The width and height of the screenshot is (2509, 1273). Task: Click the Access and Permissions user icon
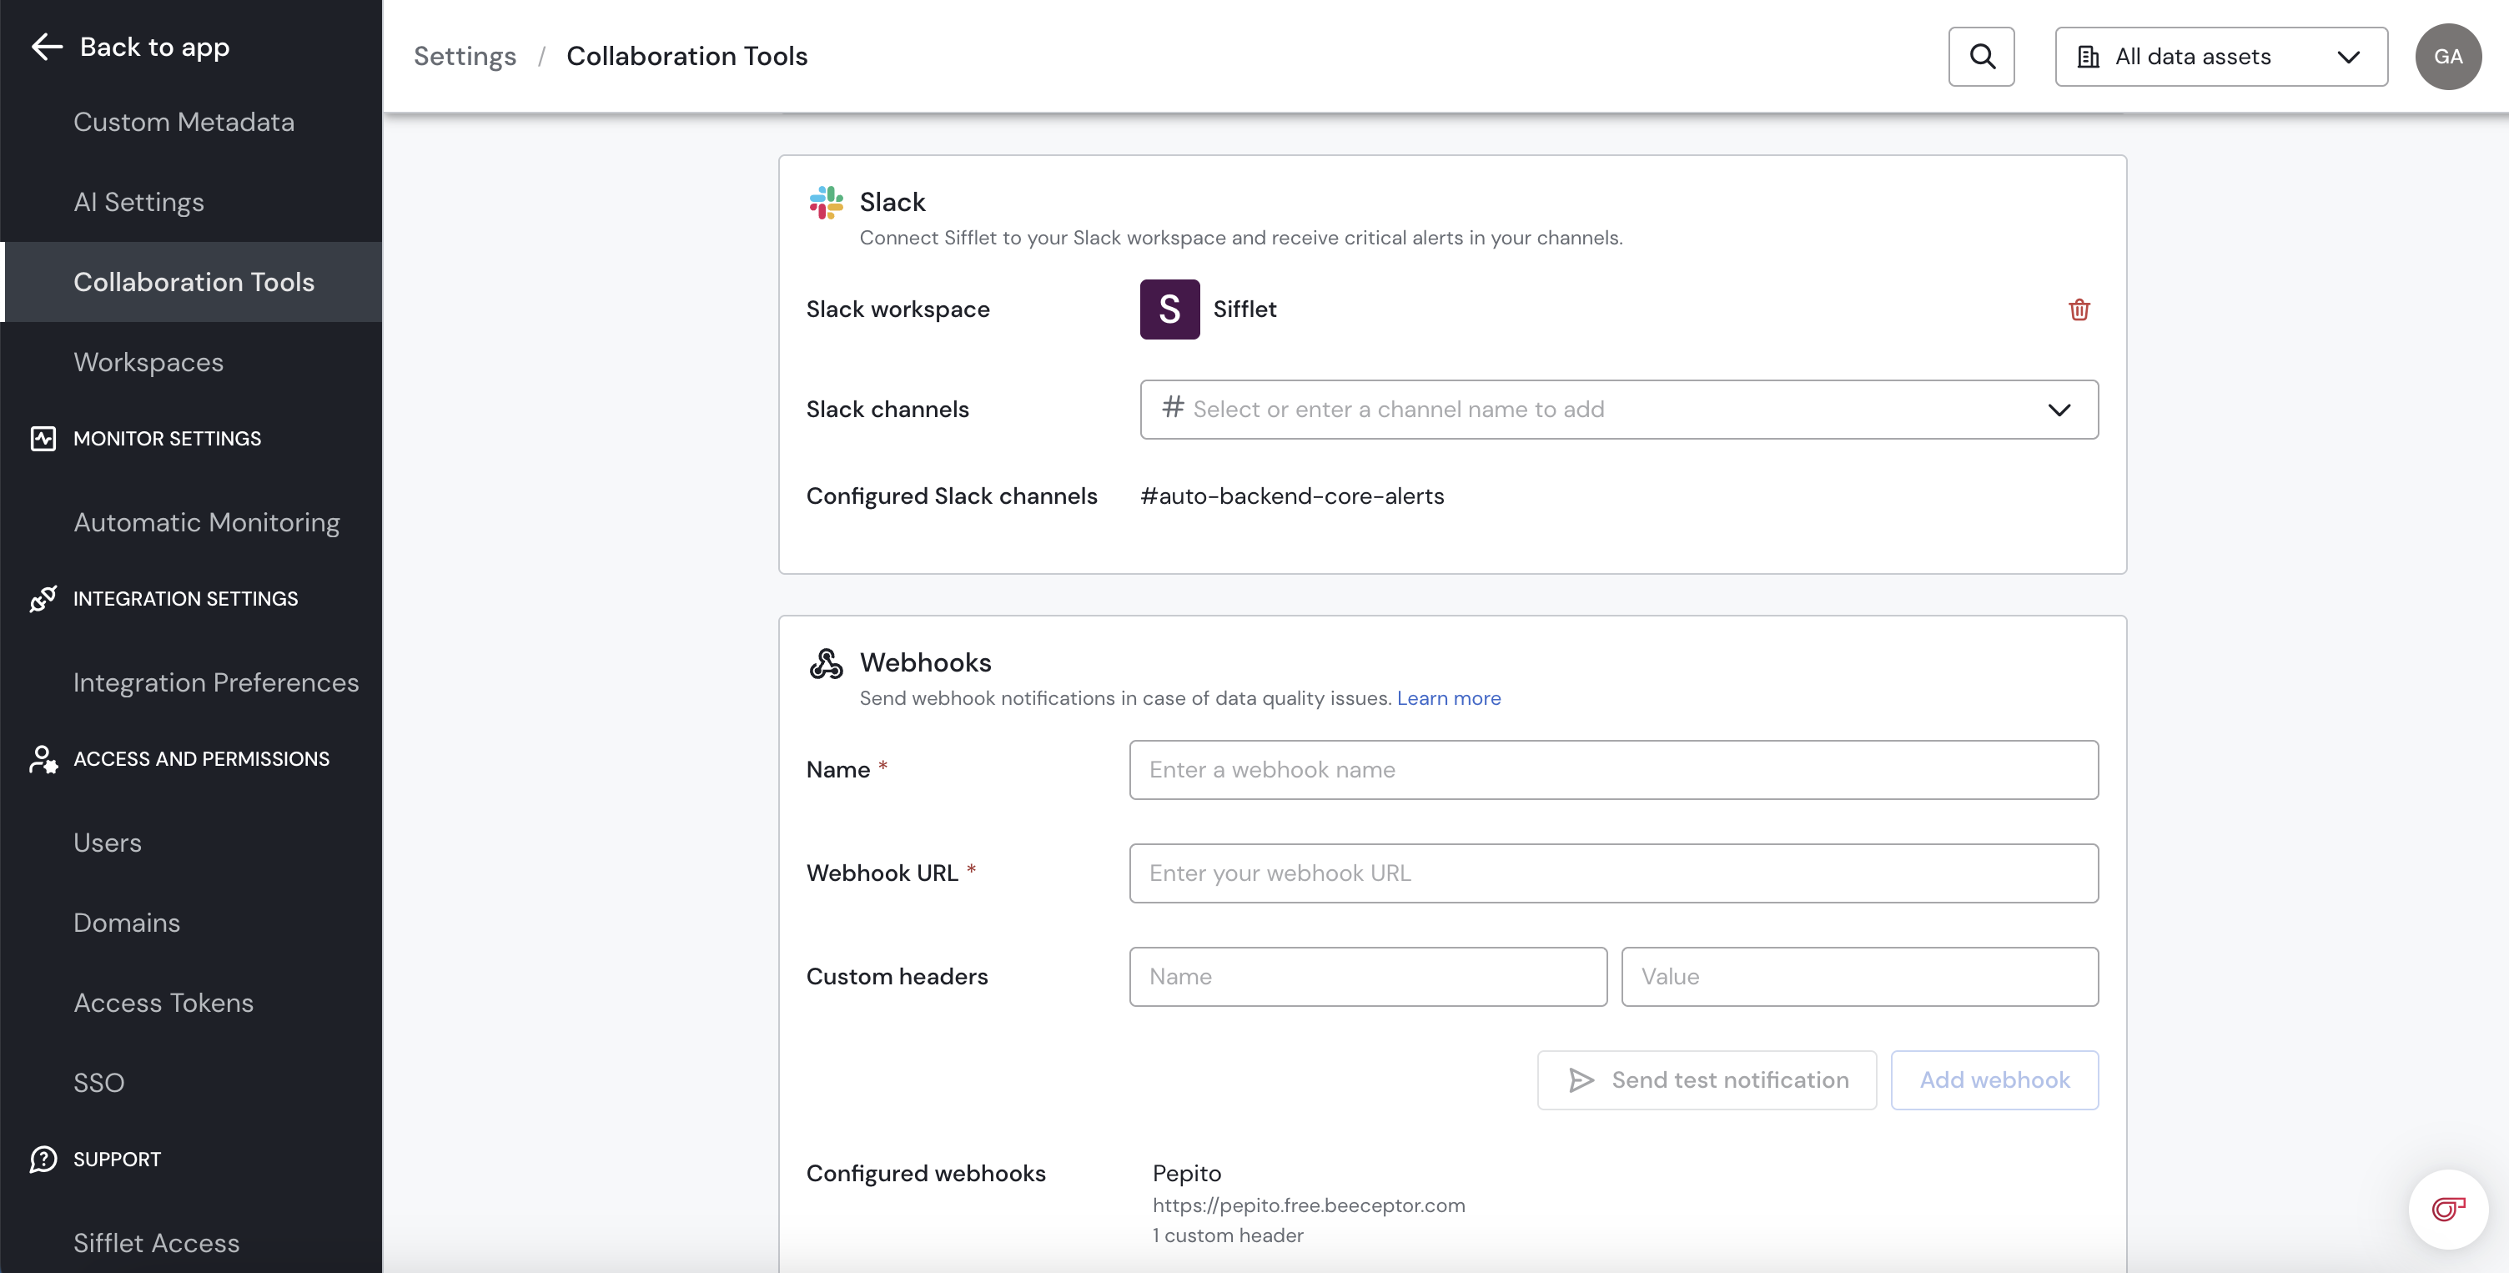coord(43,759)
